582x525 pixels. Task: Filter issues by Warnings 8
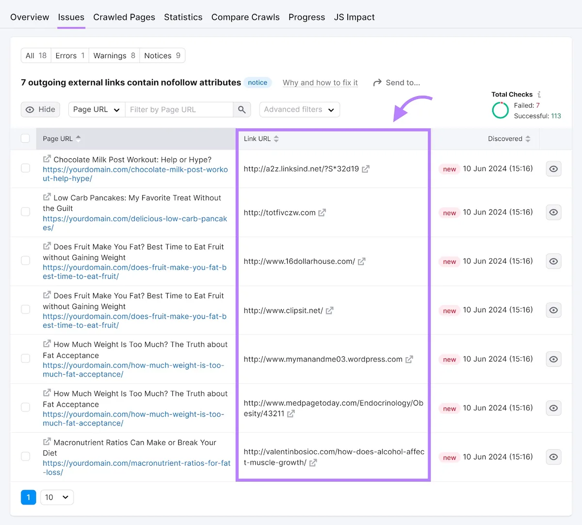(114, 56)
